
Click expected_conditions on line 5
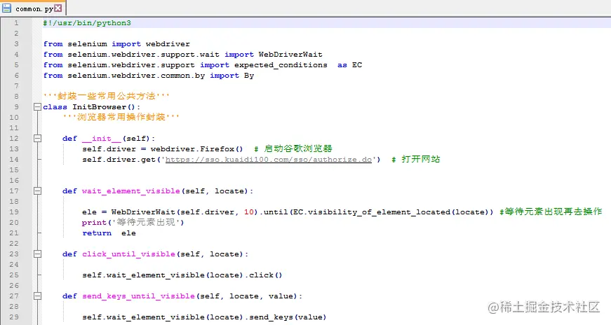(x=281, y=65)
